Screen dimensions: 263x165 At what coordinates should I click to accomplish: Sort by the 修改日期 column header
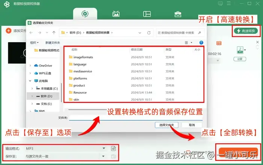click(137, 50)
